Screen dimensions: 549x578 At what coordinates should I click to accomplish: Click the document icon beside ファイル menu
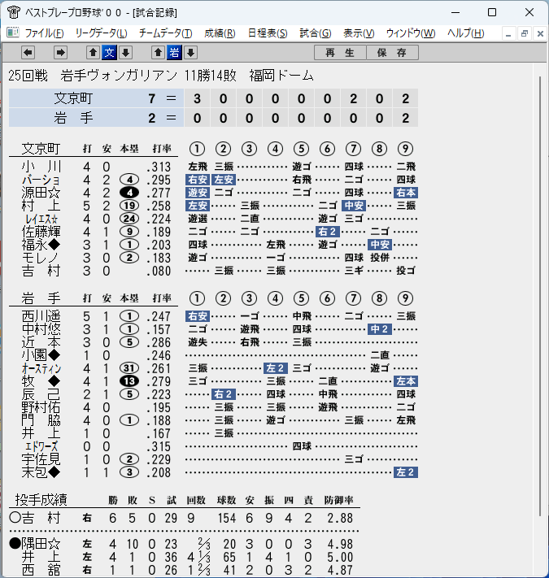(13, 33)
